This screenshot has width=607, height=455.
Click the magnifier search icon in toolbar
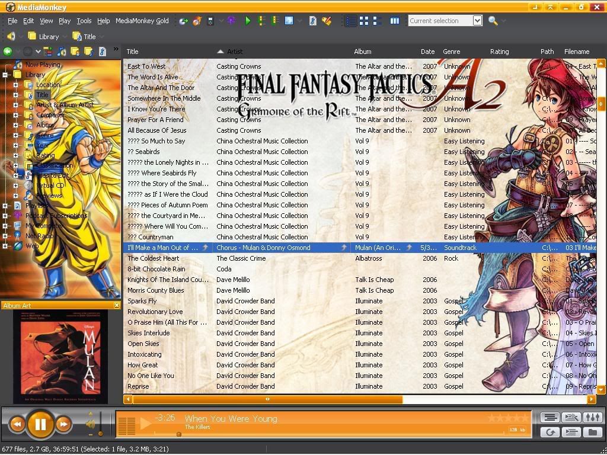(x=493, y=21)
